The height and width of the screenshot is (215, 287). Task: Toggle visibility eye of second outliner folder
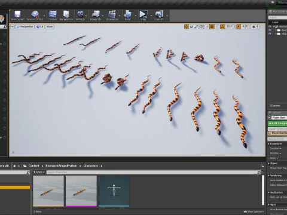[x=270, y=34]
